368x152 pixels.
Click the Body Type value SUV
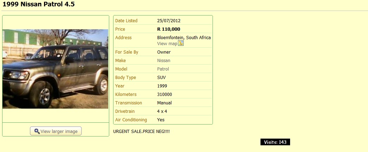tap(161, 78)
